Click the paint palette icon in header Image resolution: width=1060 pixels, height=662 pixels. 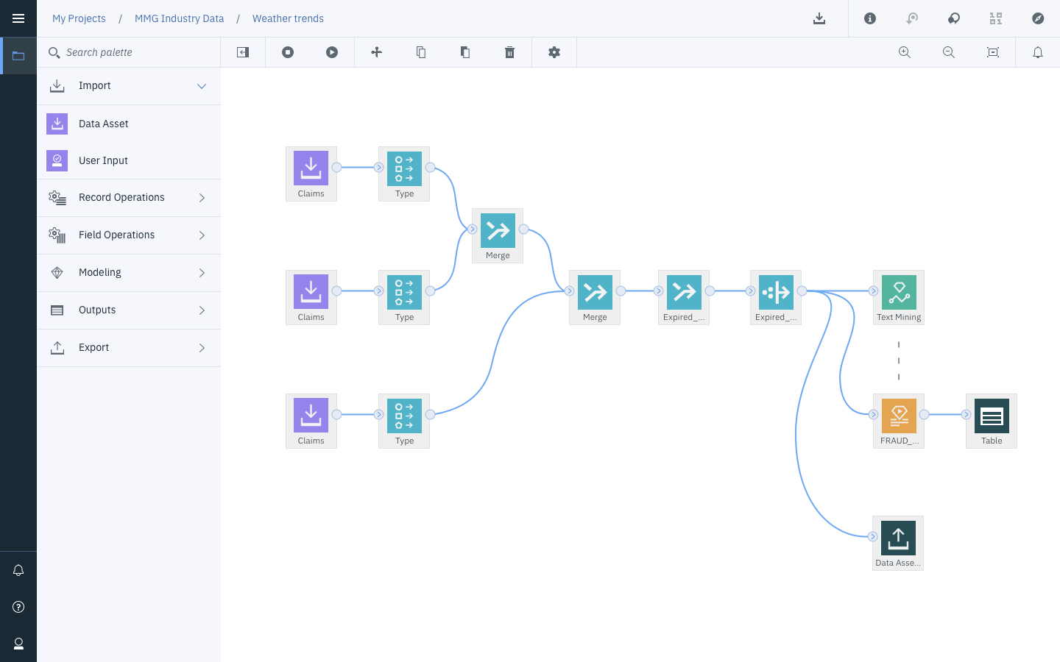click(954, 18)
